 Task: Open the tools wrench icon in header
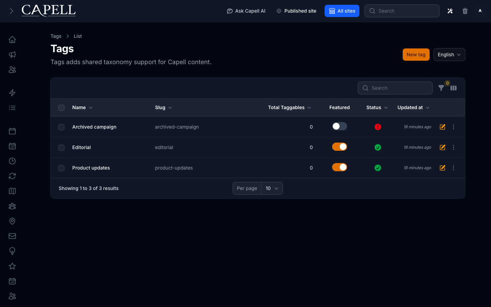coord(450,11)
